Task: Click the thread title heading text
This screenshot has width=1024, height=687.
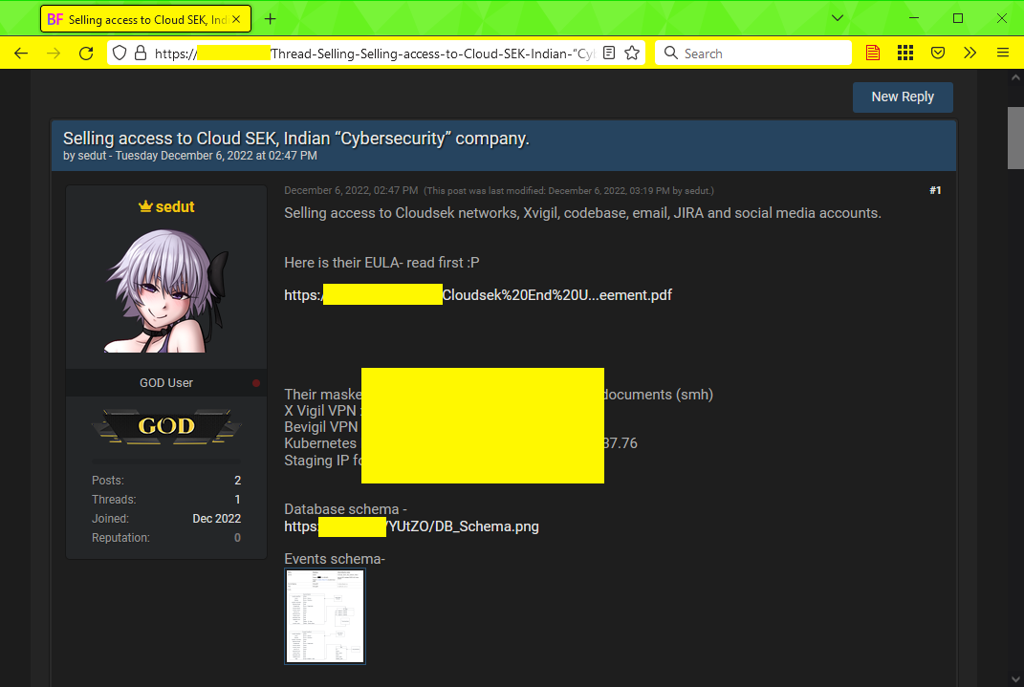Action: [x=295, y=139]
